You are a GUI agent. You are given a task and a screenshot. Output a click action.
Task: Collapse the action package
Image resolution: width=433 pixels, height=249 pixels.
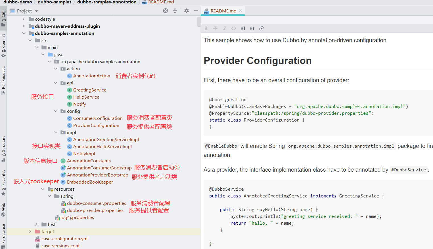(x=56, y=69)
